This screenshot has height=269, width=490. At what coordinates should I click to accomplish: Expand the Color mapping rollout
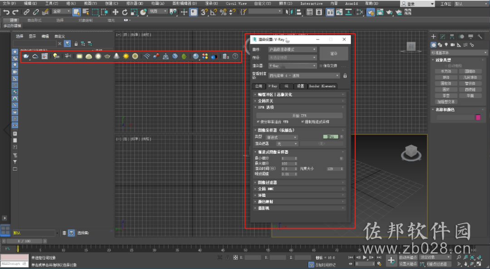click(299, 202)
